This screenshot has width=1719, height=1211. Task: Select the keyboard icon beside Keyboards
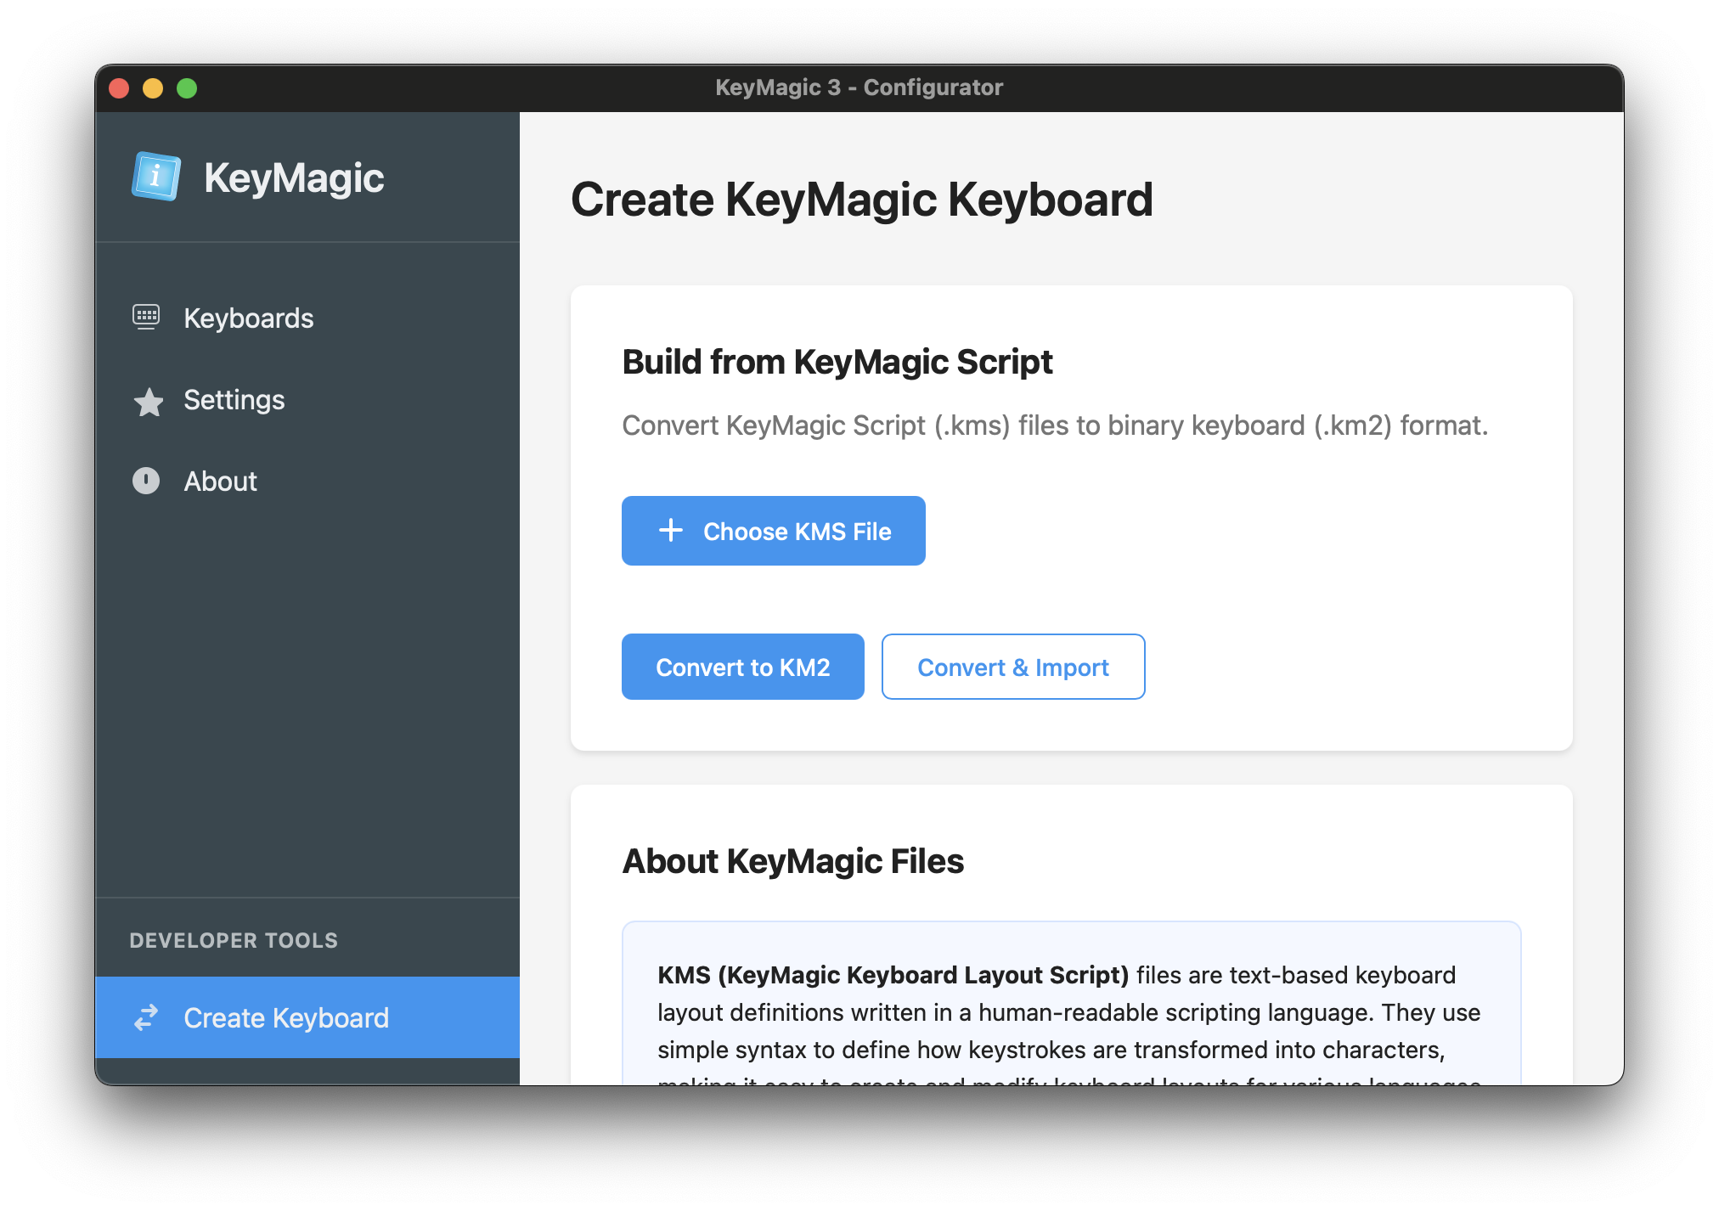coord(147,317)
